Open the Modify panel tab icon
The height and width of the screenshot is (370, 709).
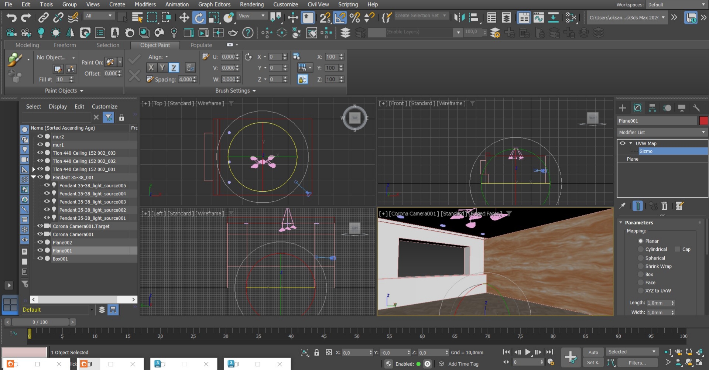coord(637,108)
